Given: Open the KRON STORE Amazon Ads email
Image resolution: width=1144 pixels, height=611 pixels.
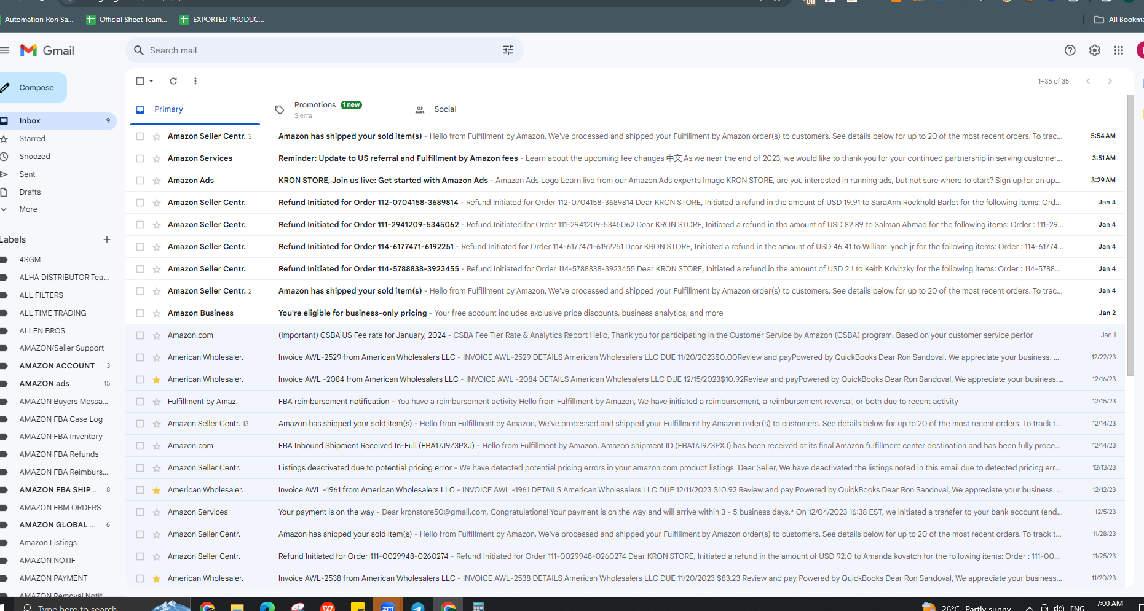Looking at the screenshot, I should coord(625,181).
